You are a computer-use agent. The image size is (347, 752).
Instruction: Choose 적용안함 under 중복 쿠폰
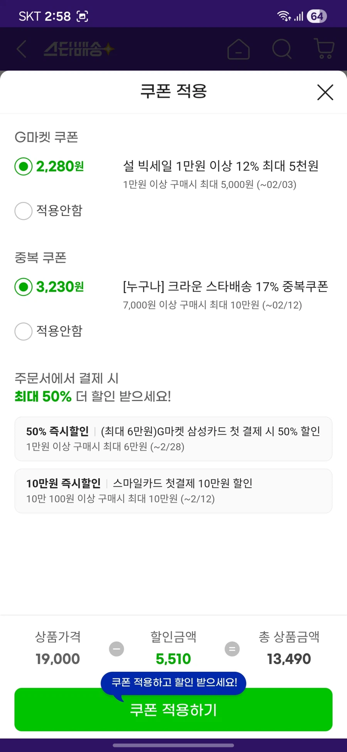[24, 331]
